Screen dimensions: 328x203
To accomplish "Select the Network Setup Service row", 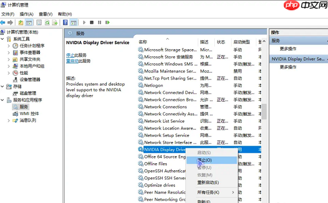I will pyautogui.click(x=200, y=135).
